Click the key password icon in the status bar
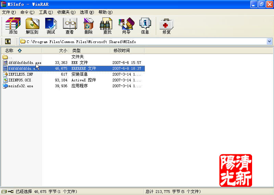Image resolution: width=274 pixels, height=195 pixels. point(11,192)
